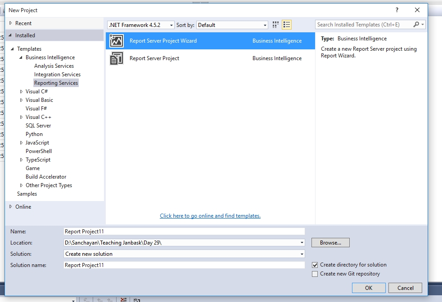
Task: Click the Browse button
Action: (x=330, y=243)
